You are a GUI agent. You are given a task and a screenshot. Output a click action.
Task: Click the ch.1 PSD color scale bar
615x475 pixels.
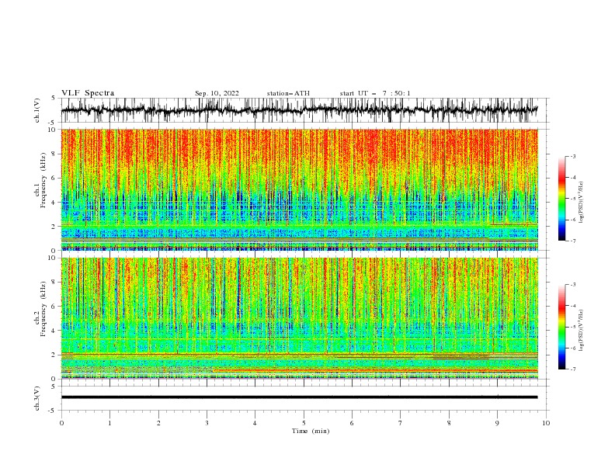coord(561,199)
